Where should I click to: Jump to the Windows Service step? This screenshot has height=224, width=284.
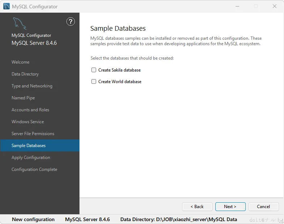27,122
